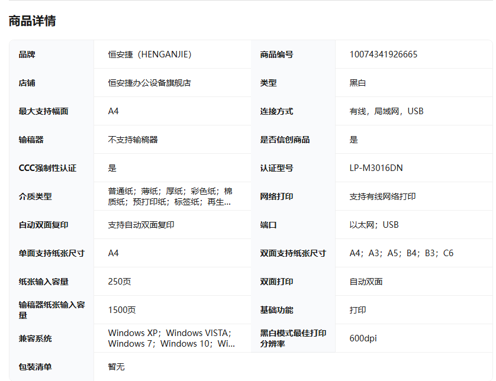Click the CCC强制性认证 label
This screenshot has width=496, height=381.
coord(47,168)
